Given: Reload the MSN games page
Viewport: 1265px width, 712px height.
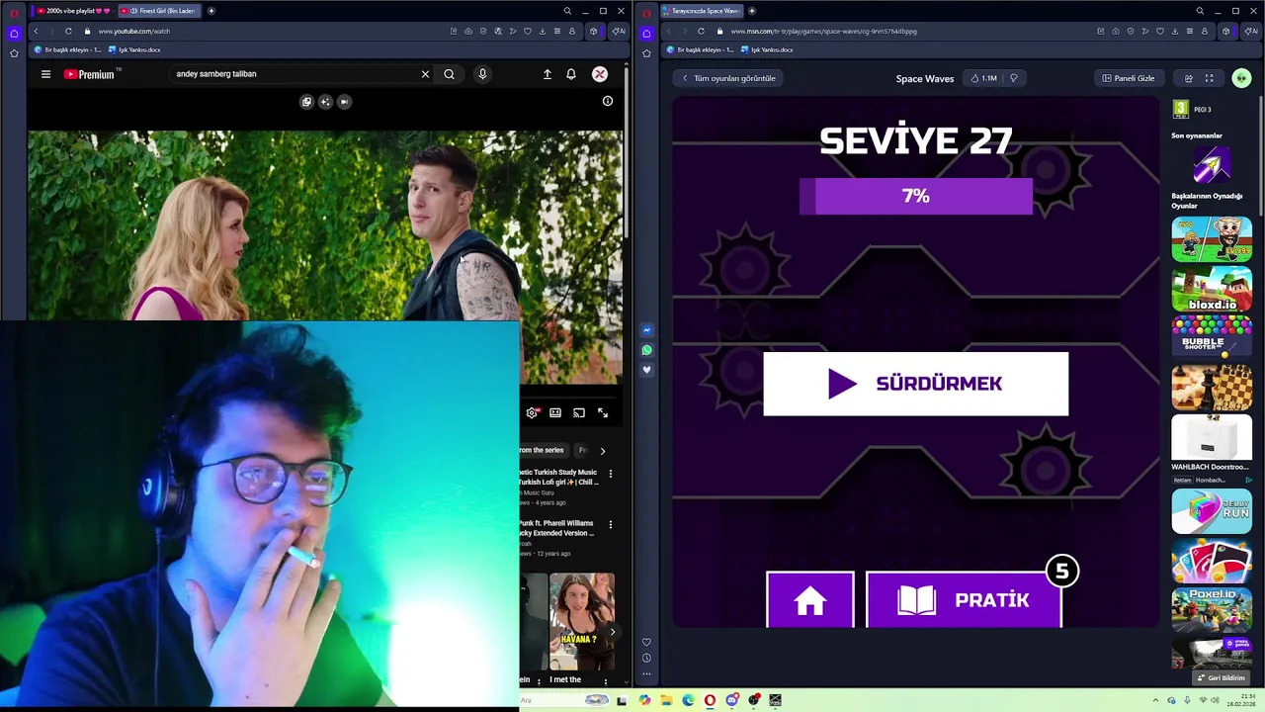Looking at the screenshot, I should [x=701, y=31].
